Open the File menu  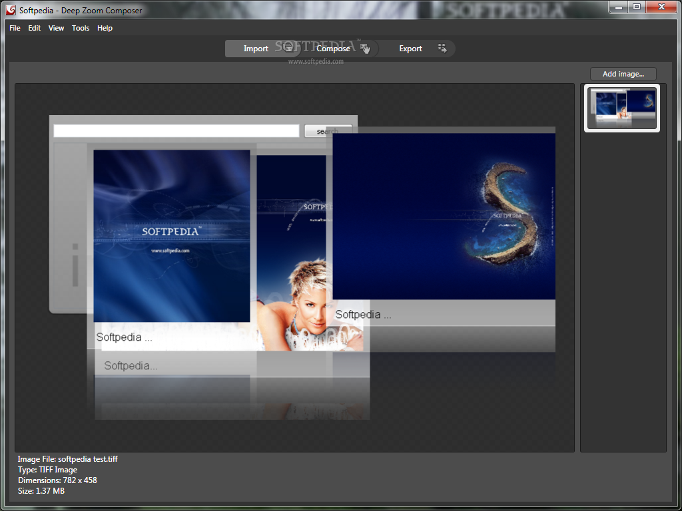15,28
